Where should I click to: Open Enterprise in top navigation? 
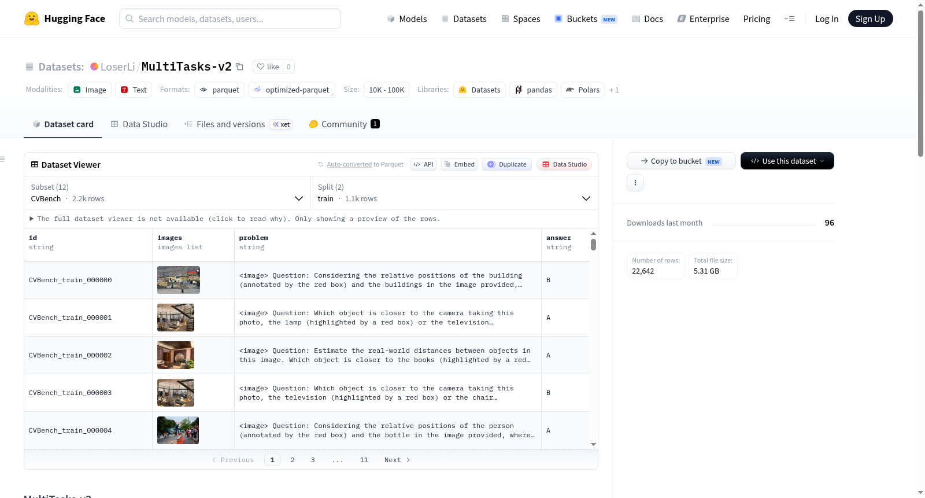[703, 19]
